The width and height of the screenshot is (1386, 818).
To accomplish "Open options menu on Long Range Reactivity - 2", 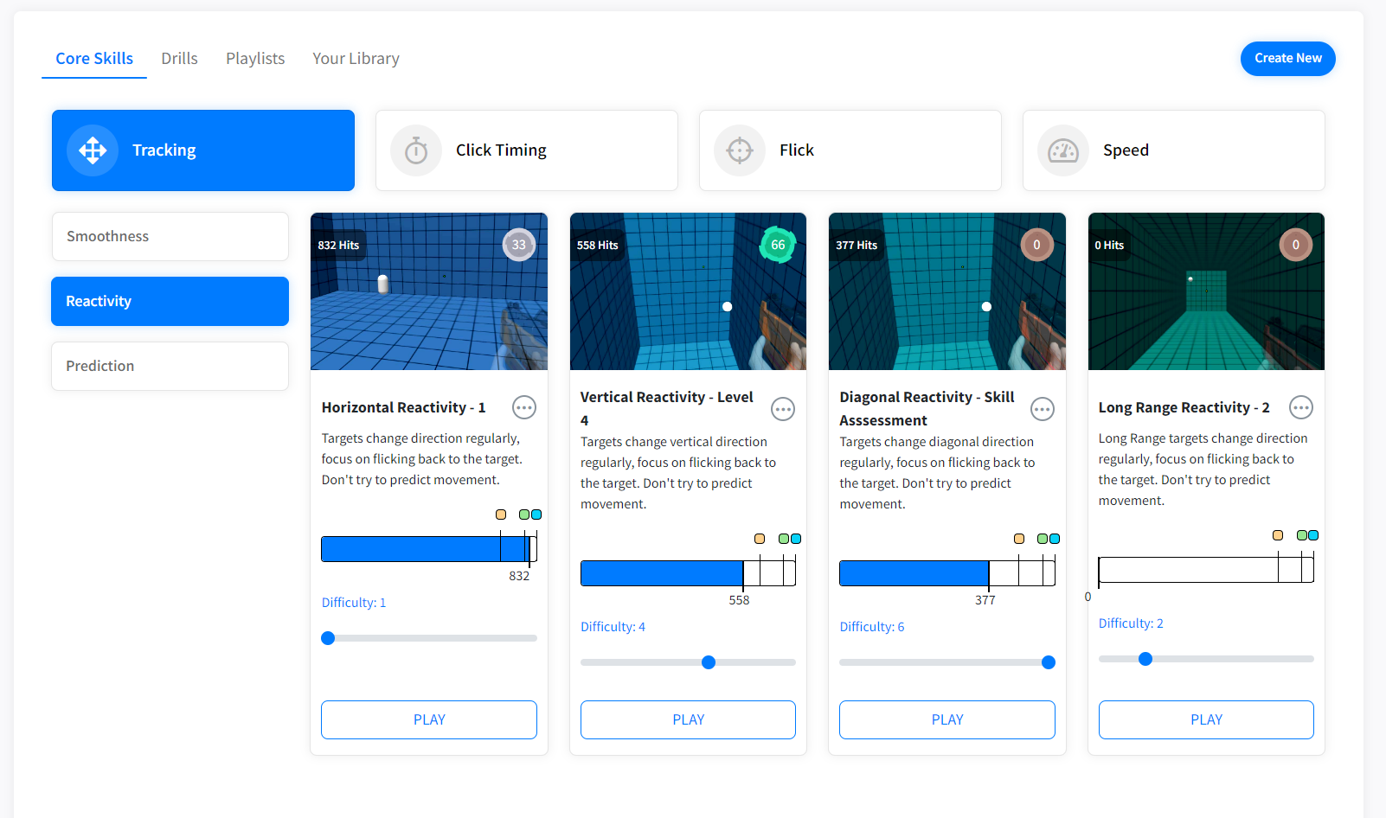I will (1301, 407).
